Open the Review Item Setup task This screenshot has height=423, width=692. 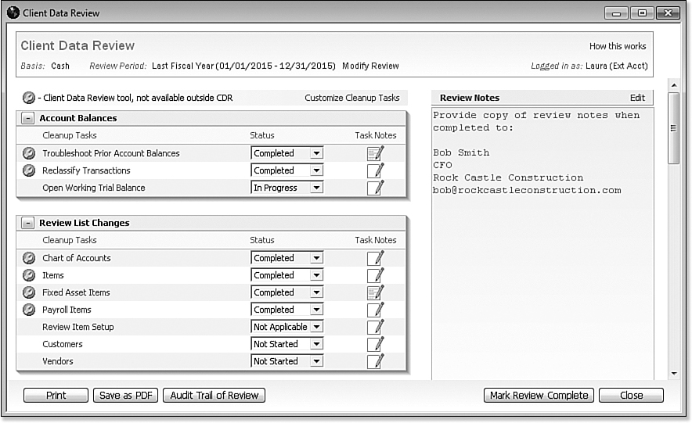click(78, 327)
